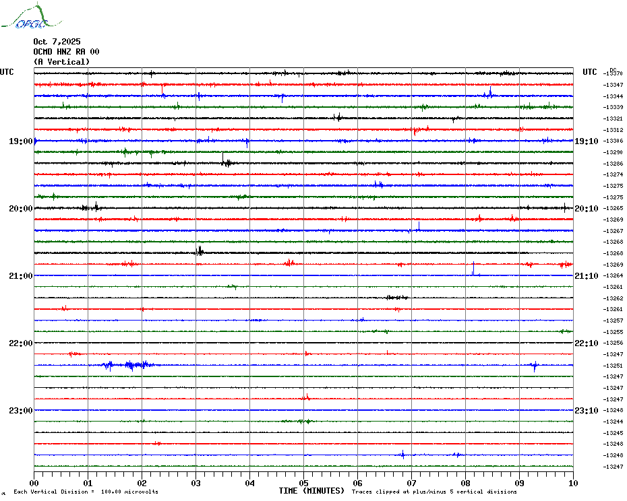Click the 21:10 time label on right
627x501 pixels.
[586, 276]
